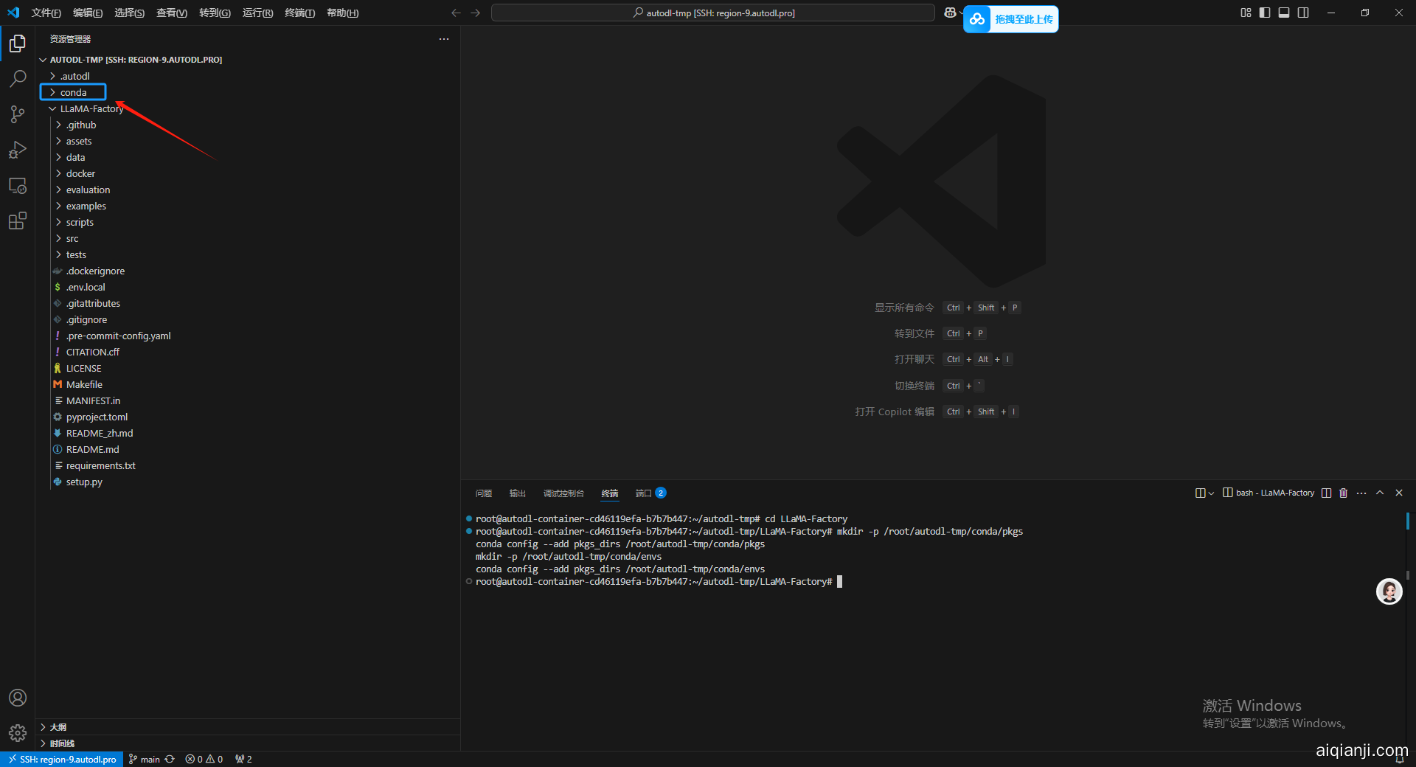Open Run and Debug view
The image size is (1416, 767).
pyautogui.click(x=18, y=150)
